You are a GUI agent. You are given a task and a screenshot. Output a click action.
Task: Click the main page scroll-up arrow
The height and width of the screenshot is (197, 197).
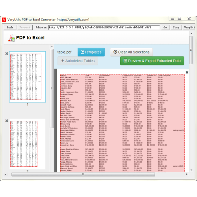pyautogui.click(x=191, y=33)
